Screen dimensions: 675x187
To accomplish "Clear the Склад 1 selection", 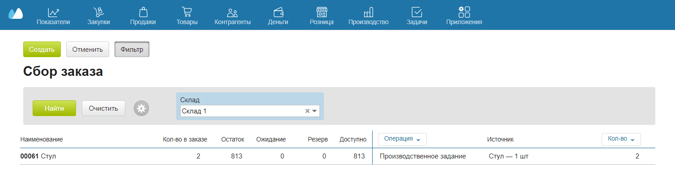I will tap(307, 111).
